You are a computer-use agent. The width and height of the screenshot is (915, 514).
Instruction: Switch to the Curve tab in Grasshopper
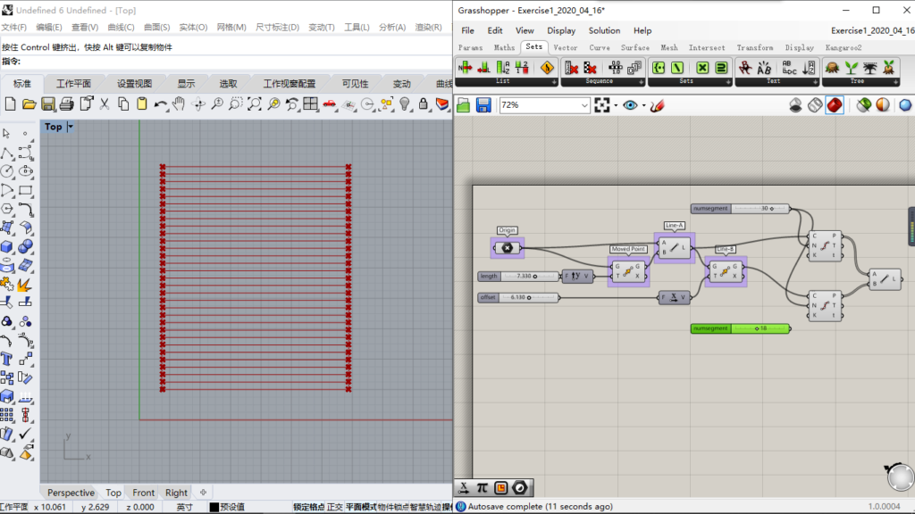click(x=600, y=48)
